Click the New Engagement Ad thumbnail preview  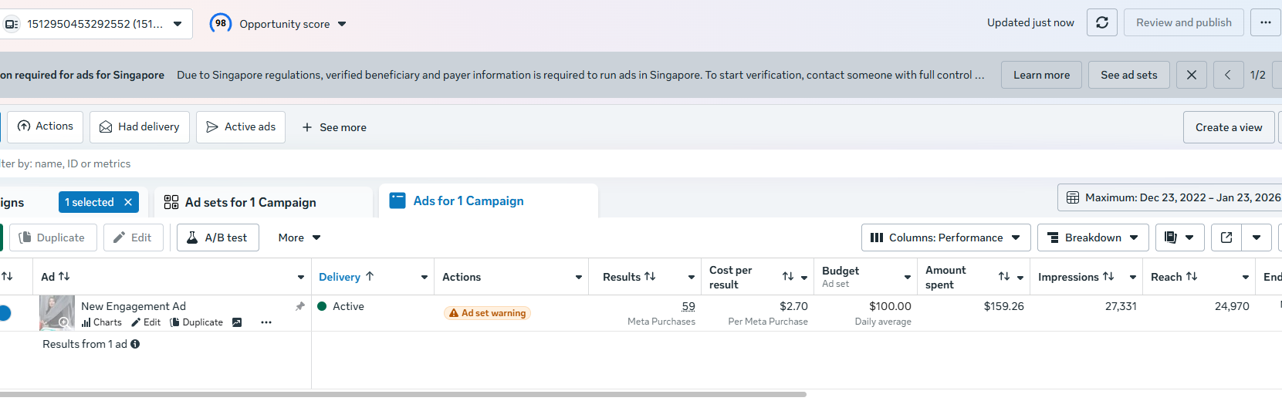(57, 313)
